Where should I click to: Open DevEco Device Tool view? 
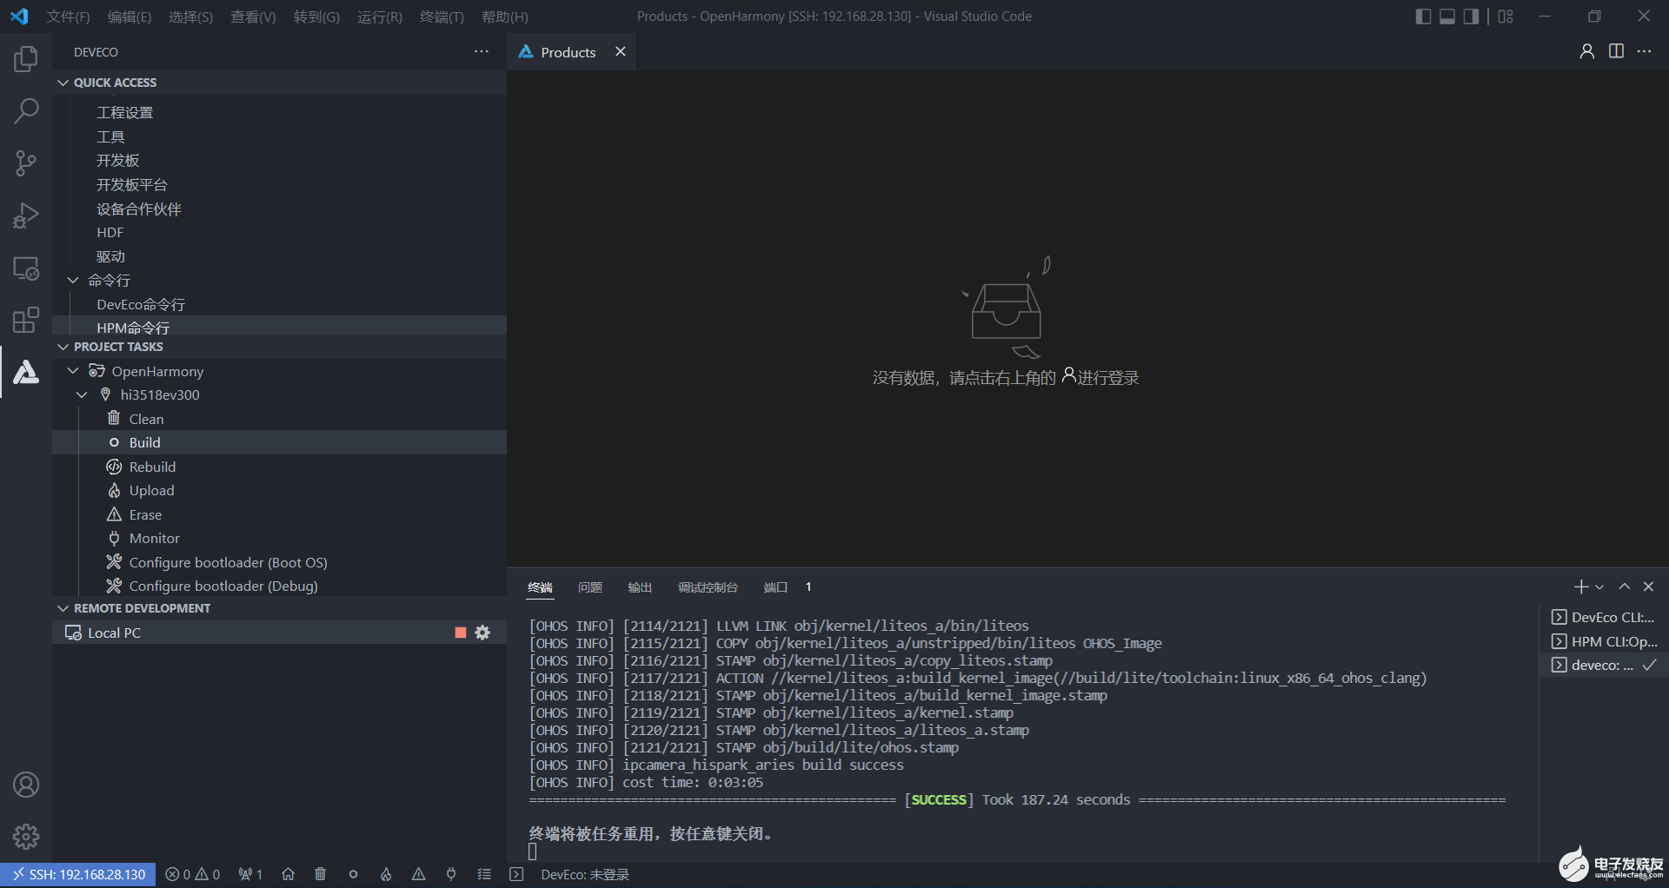pos(26,372)
